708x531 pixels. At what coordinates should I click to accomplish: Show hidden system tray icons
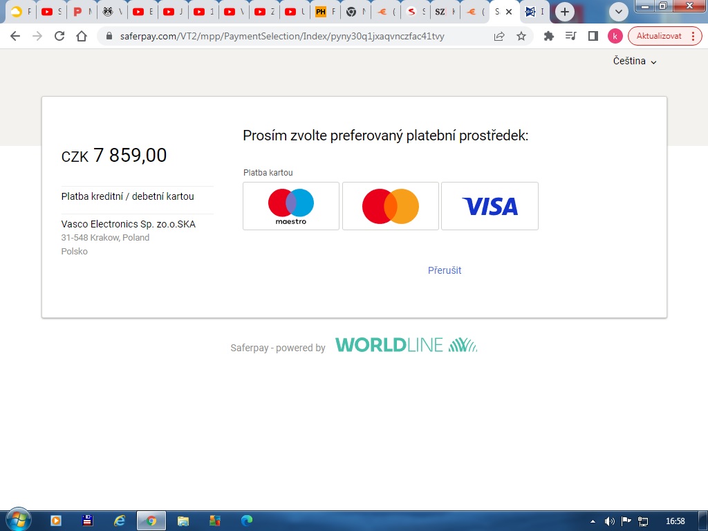(593, 521)
